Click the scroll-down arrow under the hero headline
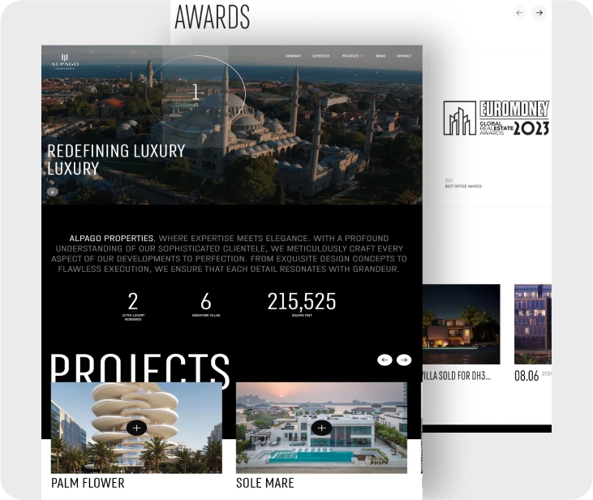Image resolution: width=593 pixels, height=500 pixels. 52,192
